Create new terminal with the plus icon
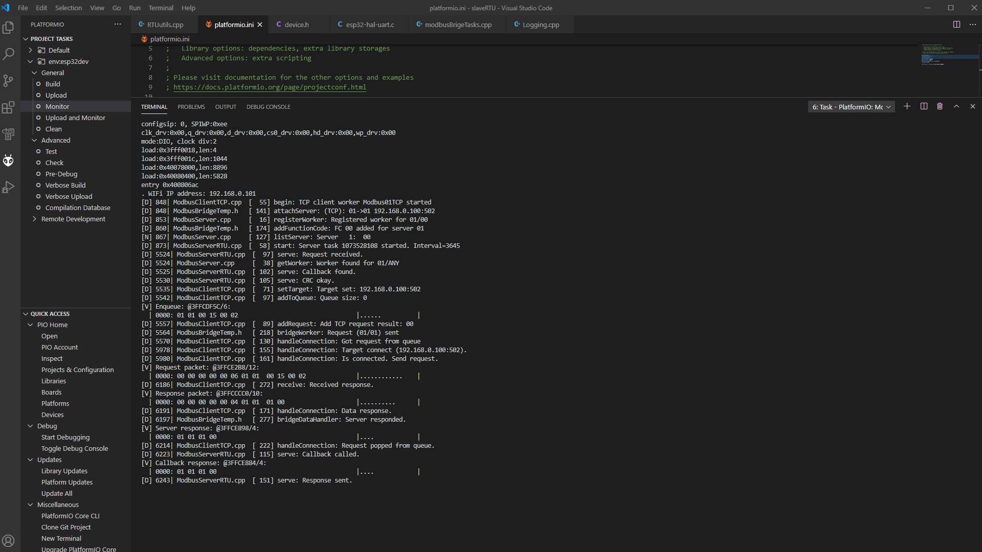Viewport: 982px width, 552px height. tap(907, 106)
